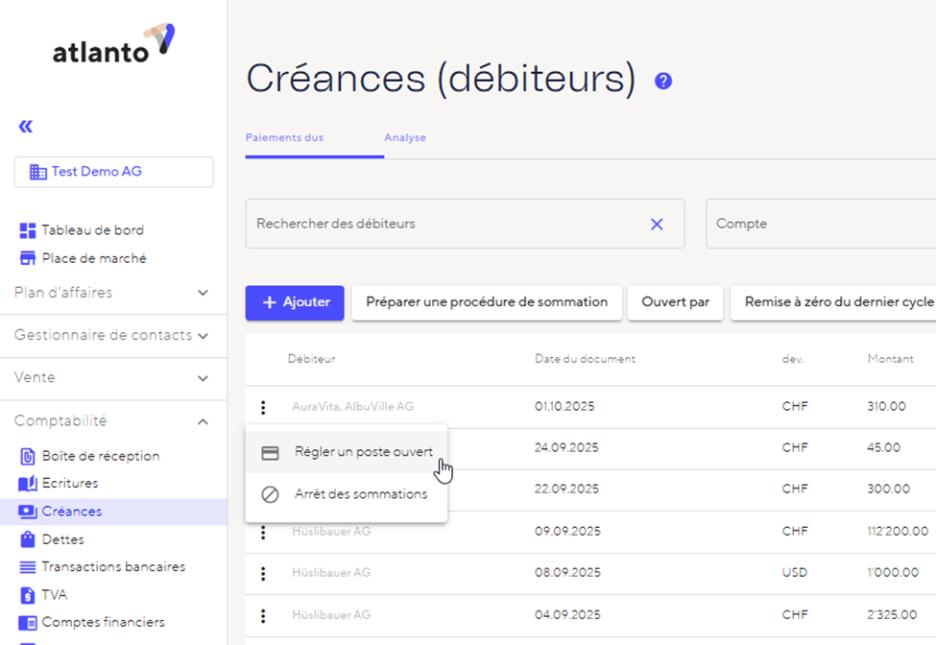Collapse the Comptabilité section

pos(203,420)
